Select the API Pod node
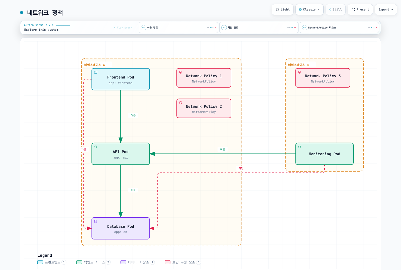The width and height of the screenshot is (401, 270). point(121,154)
